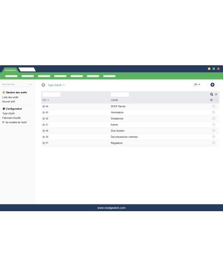Image resolution: width=223 pixels, height=277 pixels.
Task: Select the Autres cell
Action: [114, 125]
